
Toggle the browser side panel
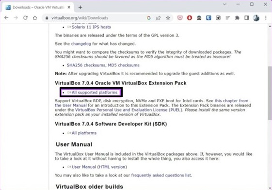coord(246,17)
